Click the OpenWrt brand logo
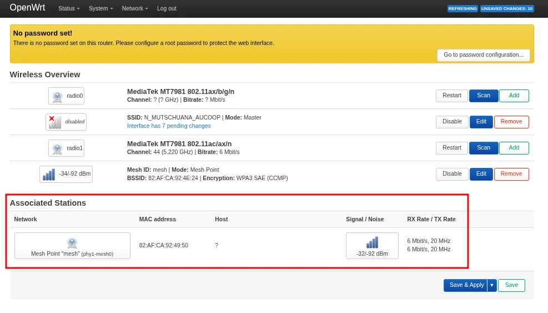 tap(27, 8)
